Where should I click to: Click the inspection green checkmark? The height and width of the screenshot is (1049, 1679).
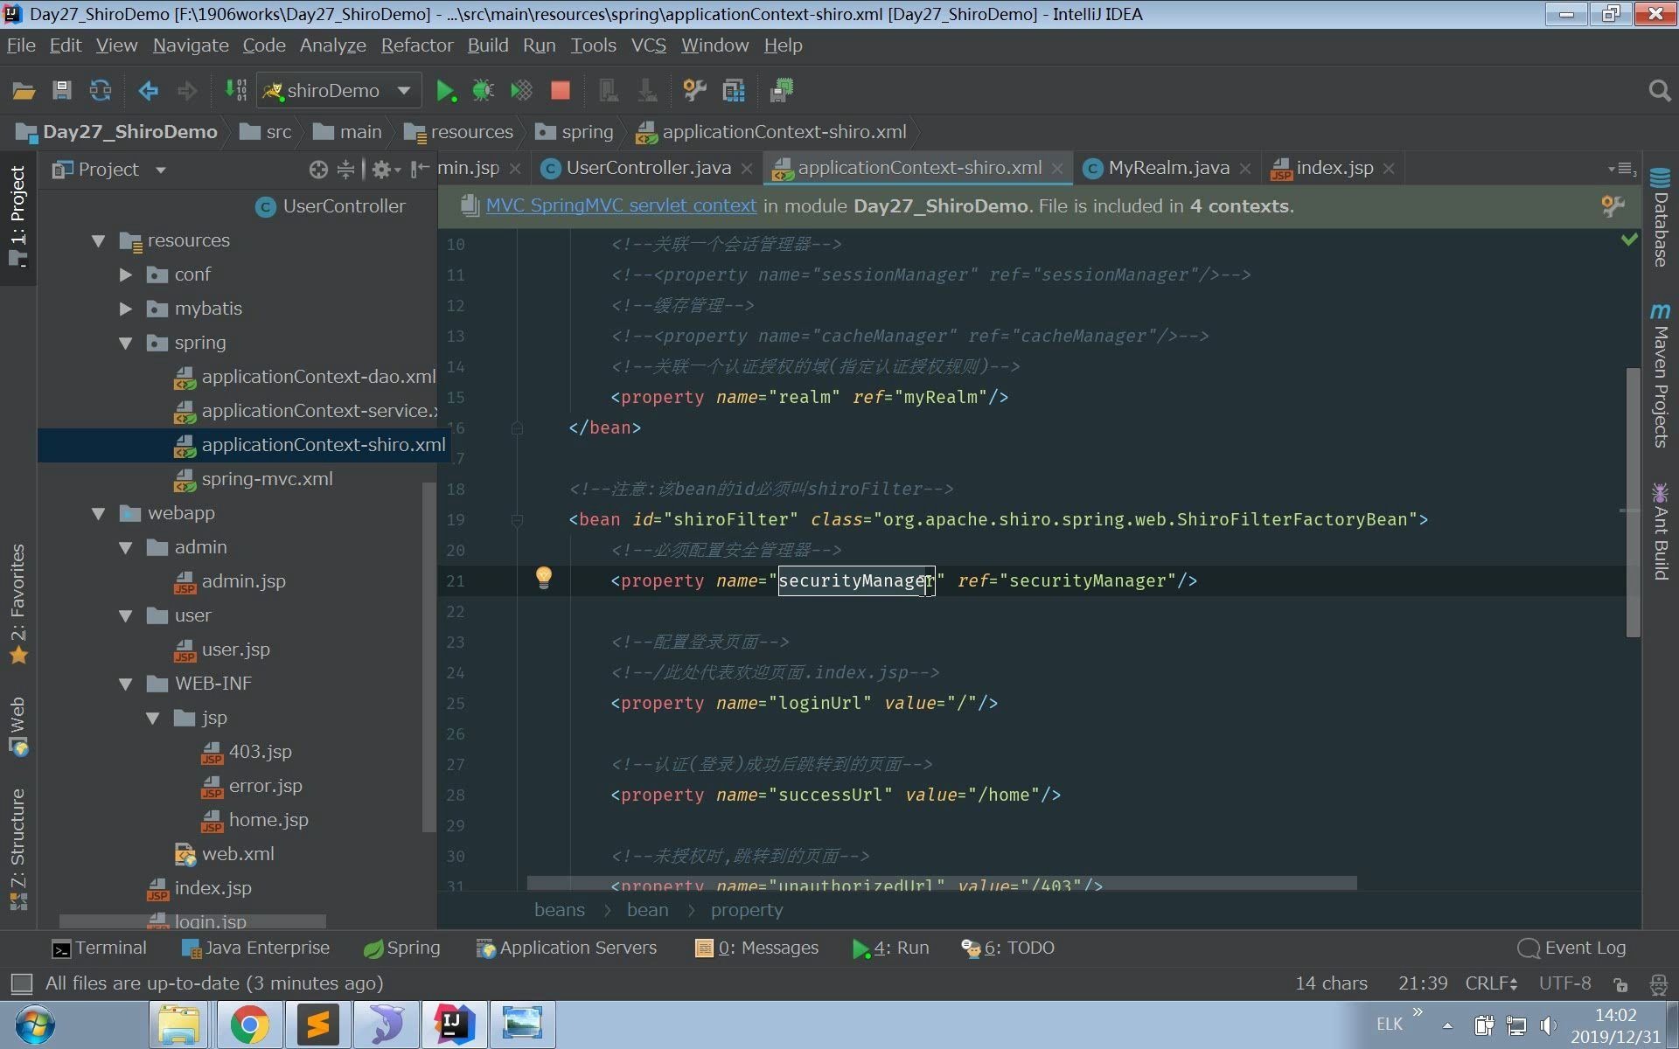click(1628, 240)
